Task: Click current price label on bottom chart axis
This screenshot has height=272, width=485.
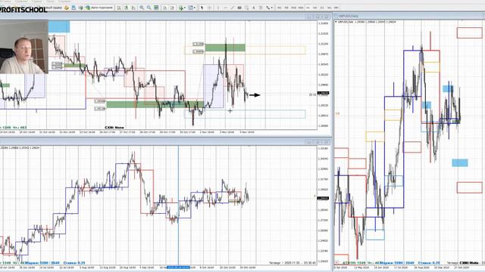Action: 324,198
